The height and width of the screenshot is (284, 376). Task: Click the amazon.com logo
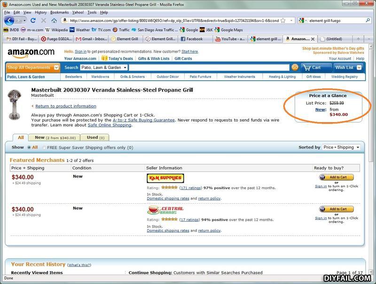pos(31,53)
